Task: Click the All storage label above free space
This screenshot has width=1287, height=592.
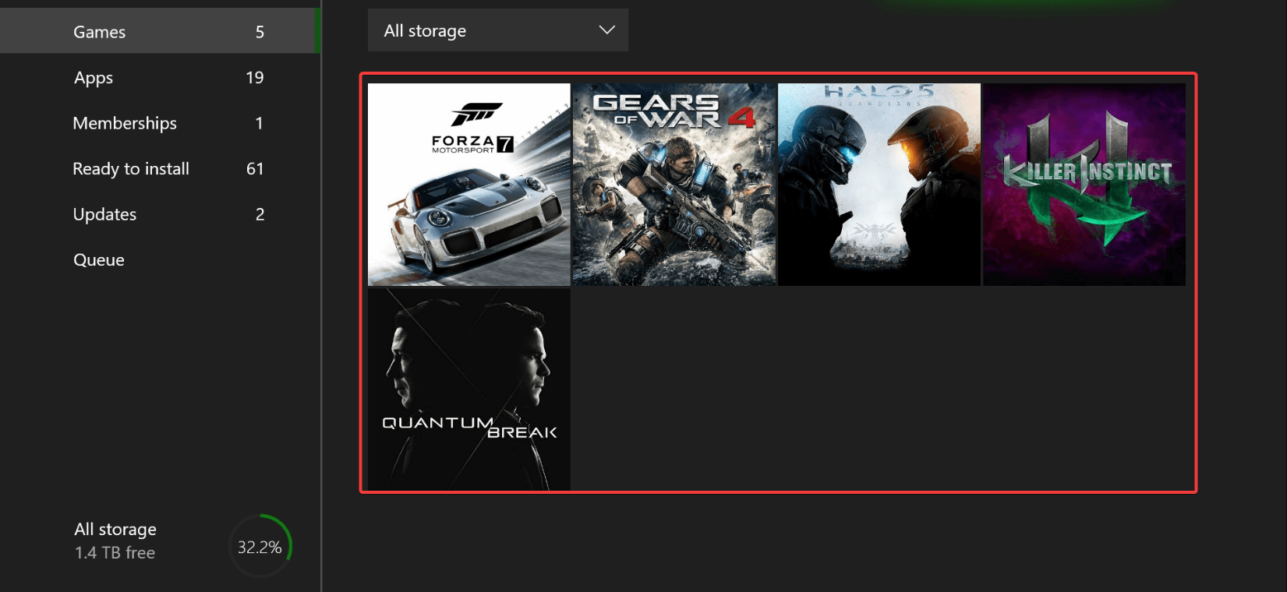Action: [x=115, y=530]
